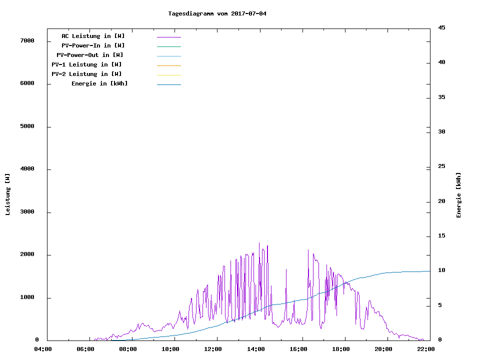Image resolution: width=480 pixels, height=360 pixels.
Task: Click the 22:00 time axis label
Action: [426, 349]
